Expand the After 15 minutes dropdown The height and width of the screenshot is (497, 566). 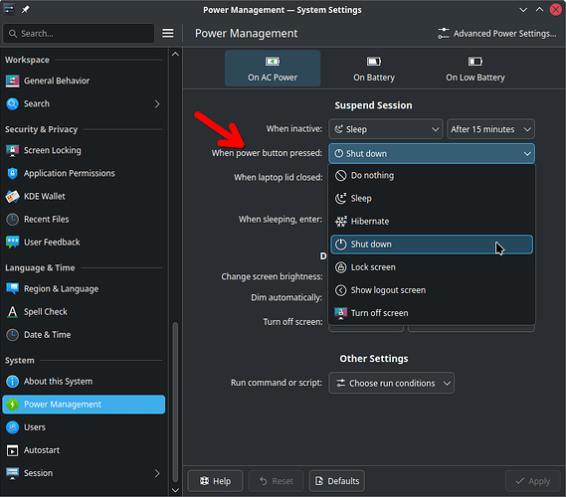point(490,129)
